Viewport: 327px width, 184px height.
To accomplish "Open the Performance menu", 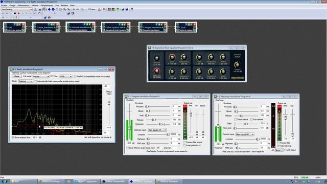I will coord(24,6).
